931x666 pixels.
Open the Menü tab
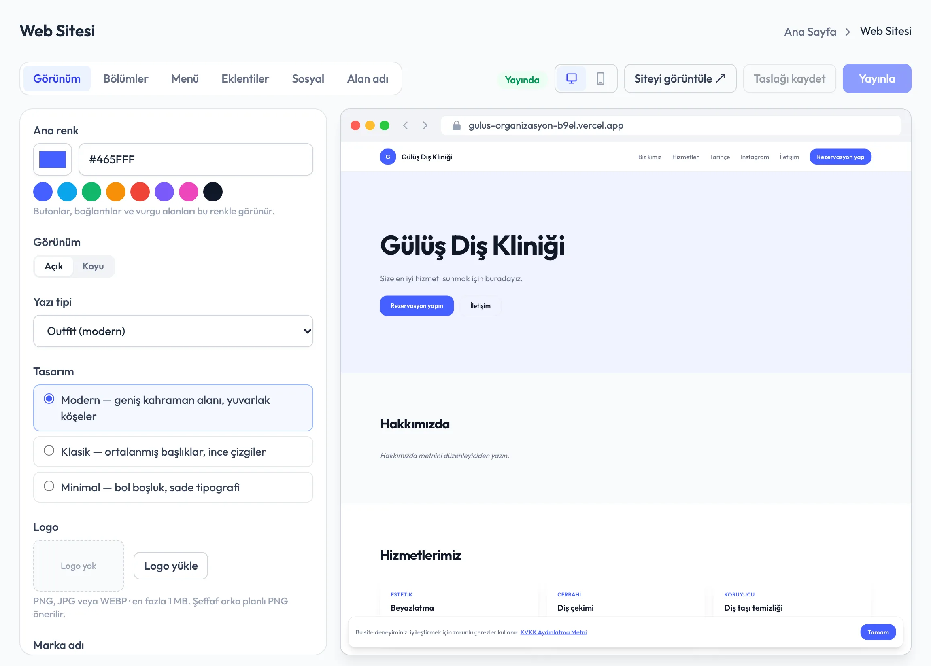coord(185,78)
